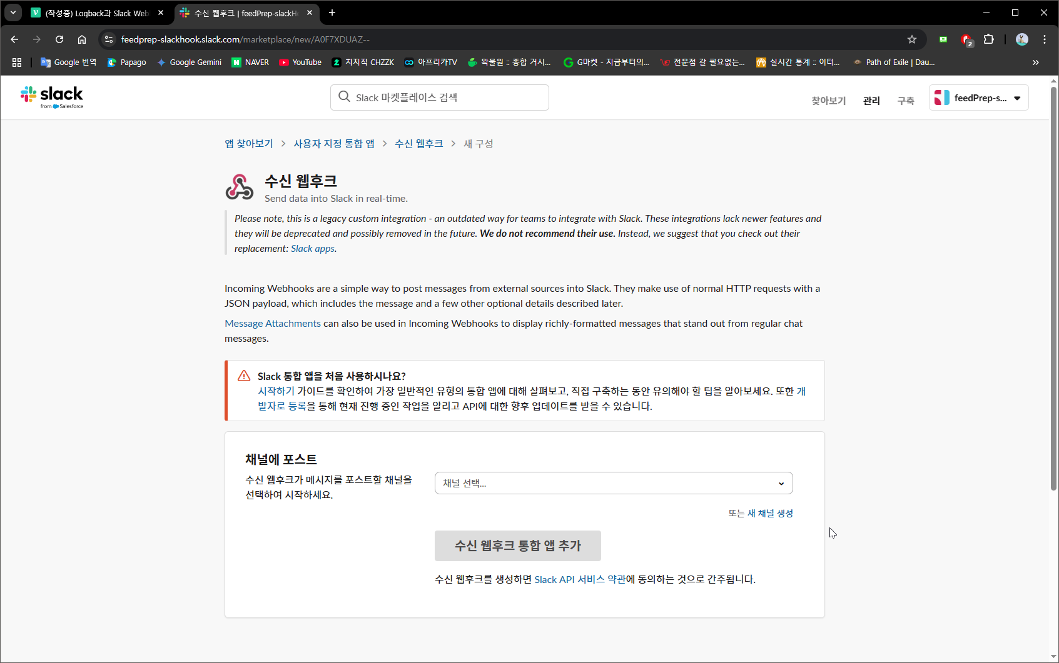Viewport: 1059px width, 663px height.
Task: Close the 수신 웹후크 tab
Action: pyautogui.click(x=310, y=12)
